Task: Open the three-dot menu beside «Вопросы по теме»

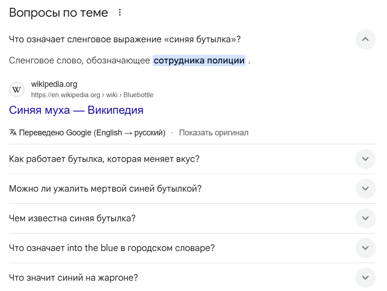Action: click(120, 13)
